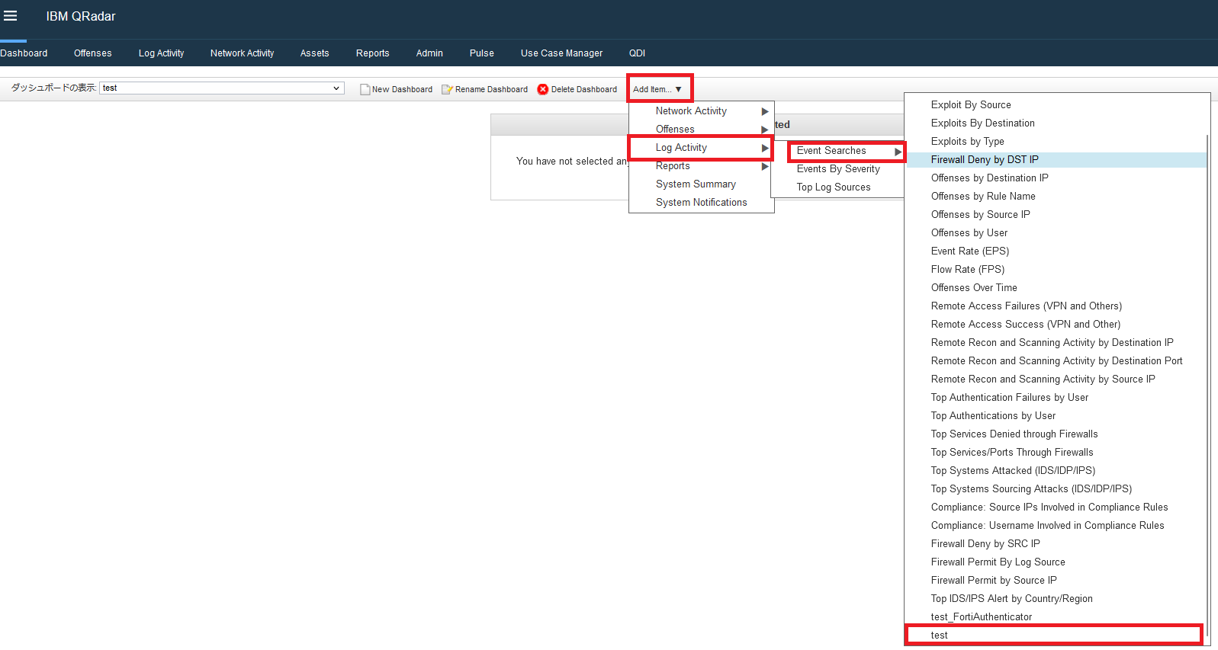The image size is (1218, 650).
Task: Open the hamburger navigation menu
Action: click(x=11, y=16)
